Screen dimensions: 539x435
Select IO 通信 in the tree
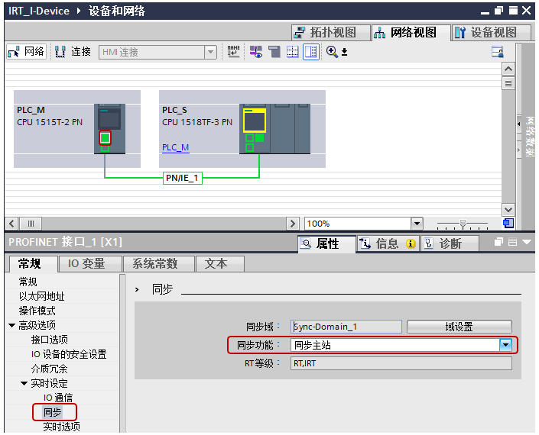58,398
